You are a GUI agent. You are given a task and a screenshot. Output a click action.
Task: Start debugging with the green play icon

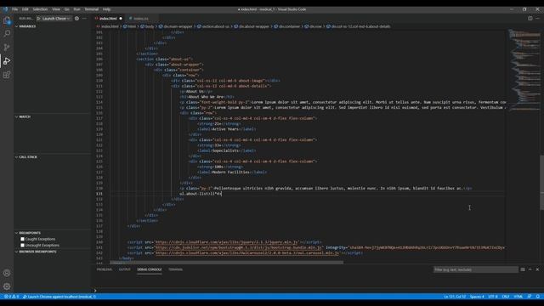38,19
